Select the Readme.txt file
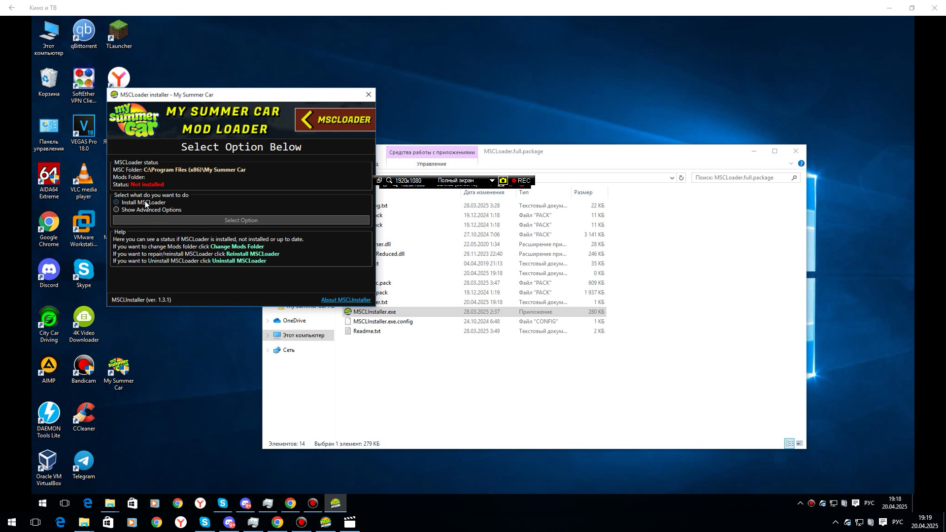 [367, 331]
